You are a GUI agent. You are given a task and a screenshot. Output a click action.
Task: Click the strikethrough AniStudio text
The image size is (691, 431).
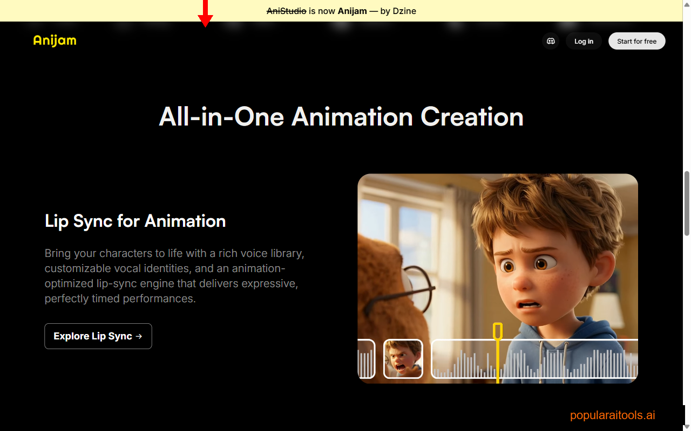[286, 11]
